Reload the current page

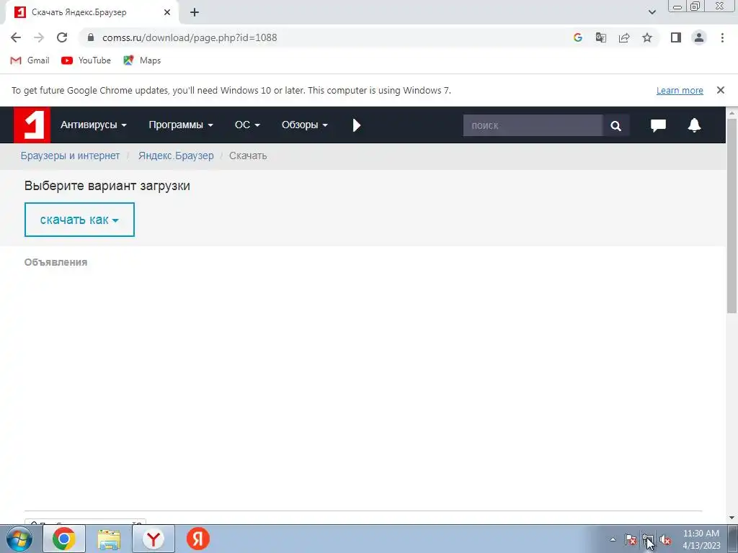point(62,37)
